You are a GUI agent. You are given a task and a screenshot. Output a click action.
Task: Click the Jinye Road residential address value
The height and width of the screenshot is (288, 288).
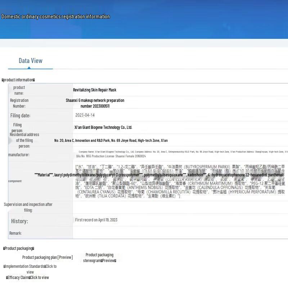tap(111, 141)
